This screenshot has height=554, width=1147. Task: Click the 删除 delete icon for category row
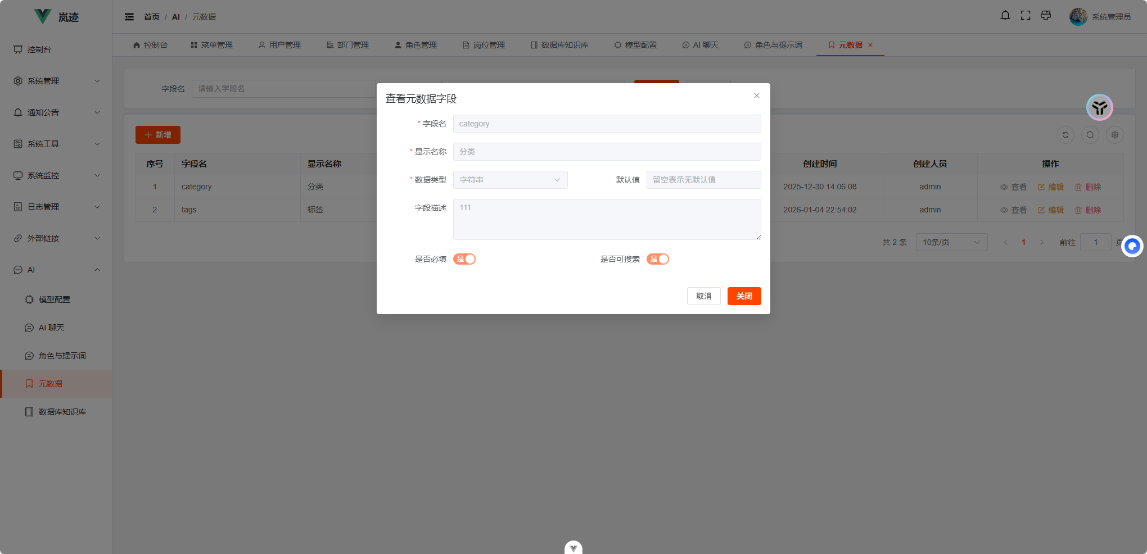(1088, 187)
